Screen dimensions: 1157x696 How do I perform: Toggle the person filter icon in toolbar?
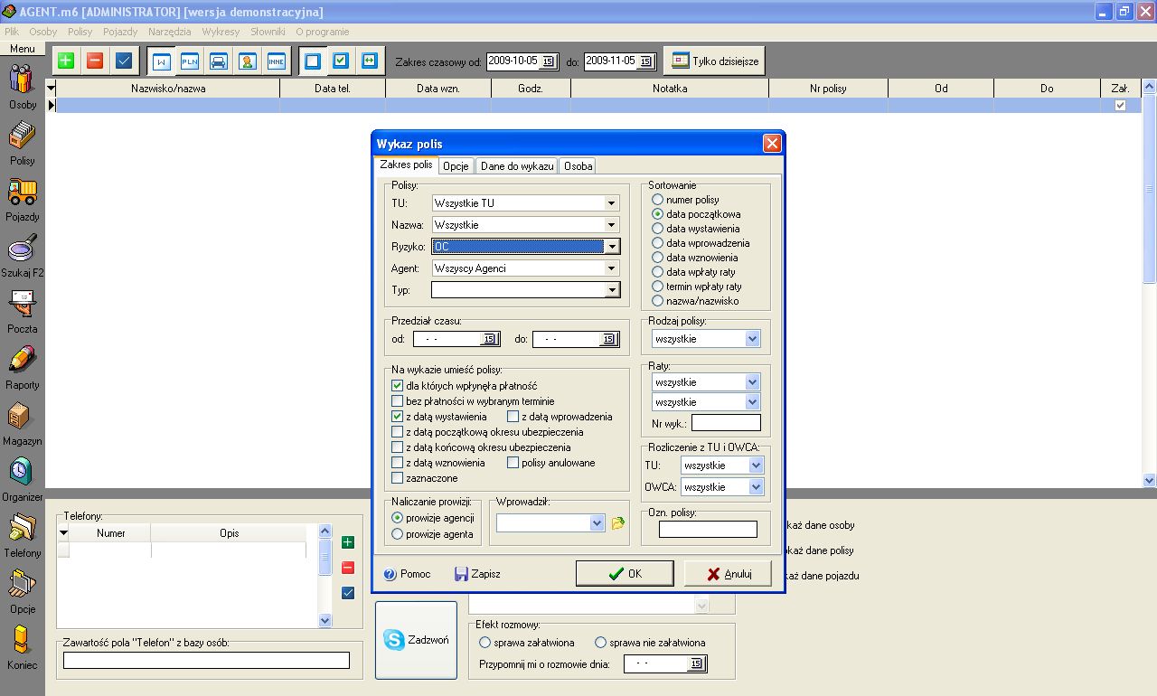click(x=248, y=61)
